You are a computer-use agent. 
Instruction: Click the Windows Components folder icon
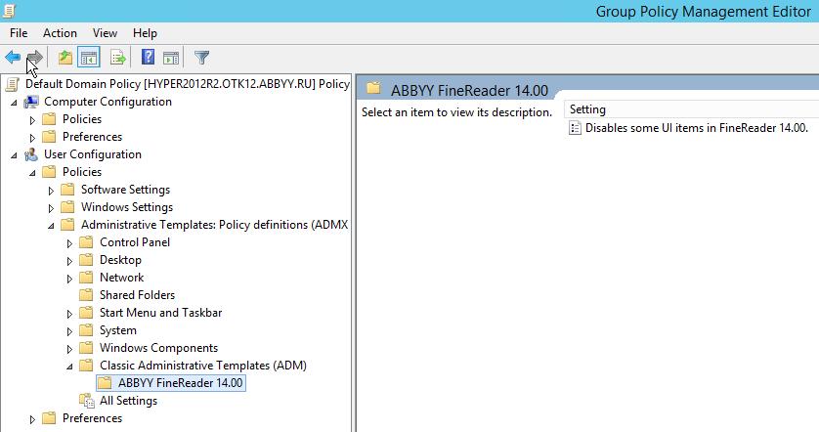pyautogui.click(x=86, y=348)
